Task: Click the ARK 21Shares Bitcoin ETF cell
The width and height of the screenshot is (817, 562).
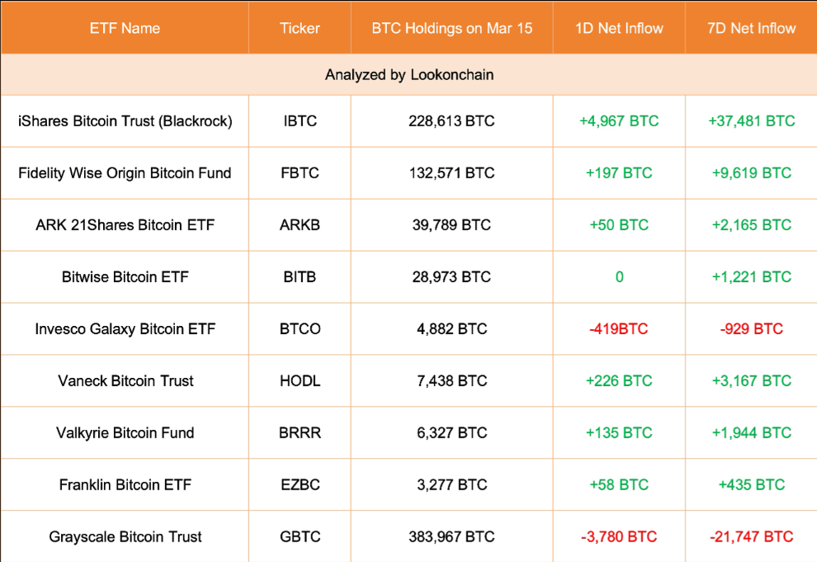Action: pyautogui.click(x=125, y=225)
